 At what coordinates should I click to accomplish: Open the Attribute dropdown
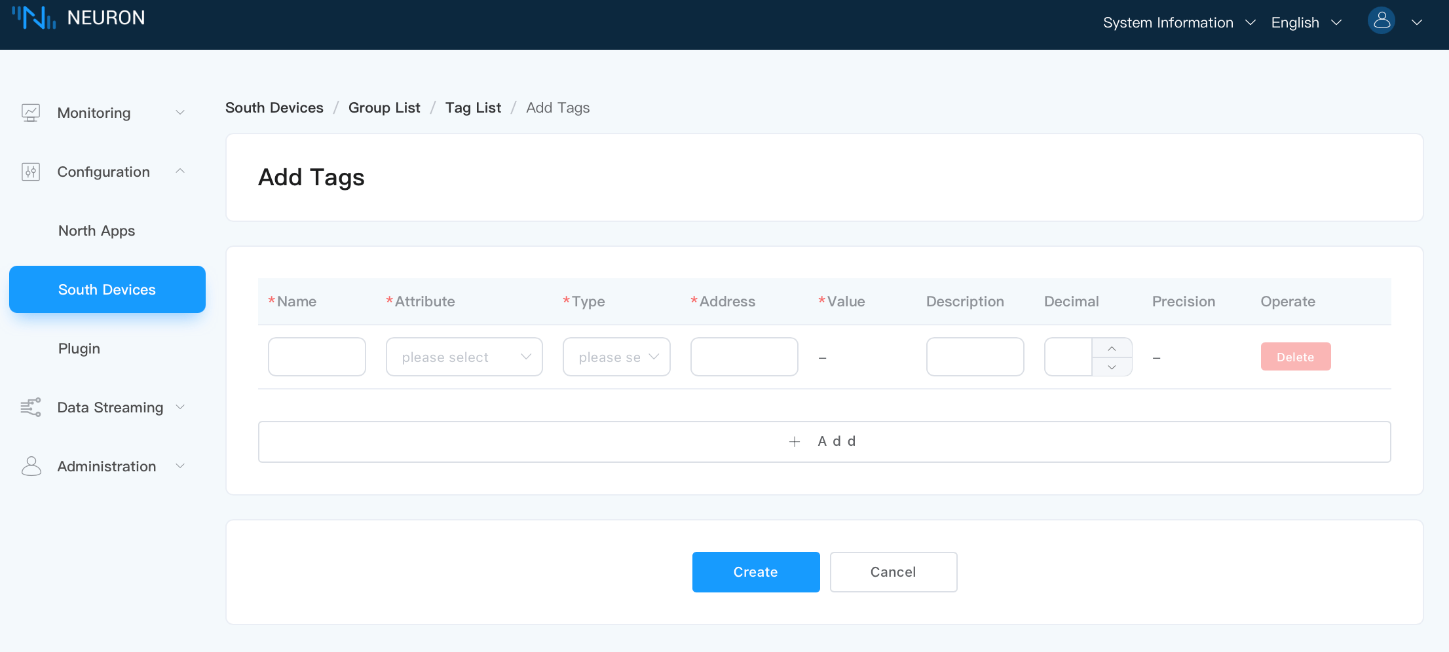tap(464, 357)
